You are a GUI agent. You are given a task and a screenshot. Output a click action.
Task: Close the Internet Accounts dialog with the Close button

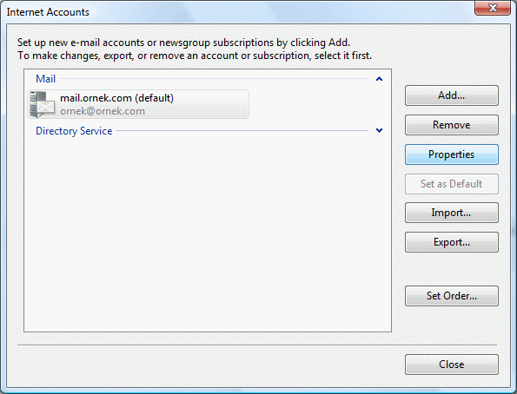451,364
